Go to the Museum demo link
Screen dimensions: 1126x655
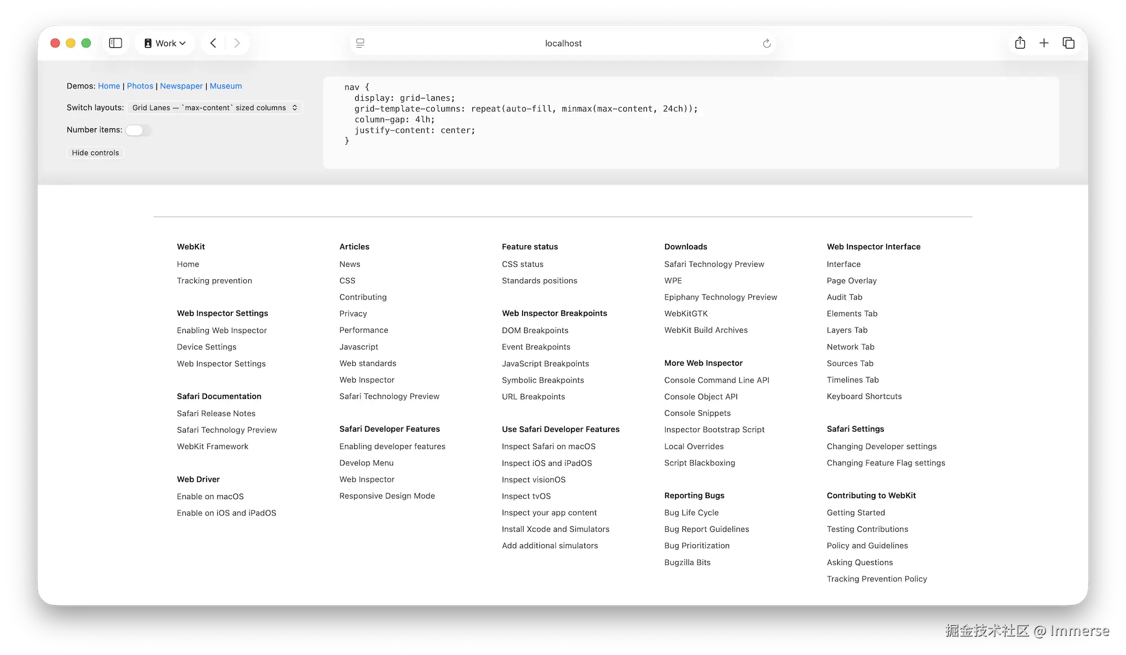pos(226,86)
